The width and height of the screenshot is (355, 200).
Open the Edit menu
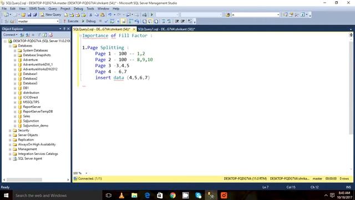[x=13, y=9]
